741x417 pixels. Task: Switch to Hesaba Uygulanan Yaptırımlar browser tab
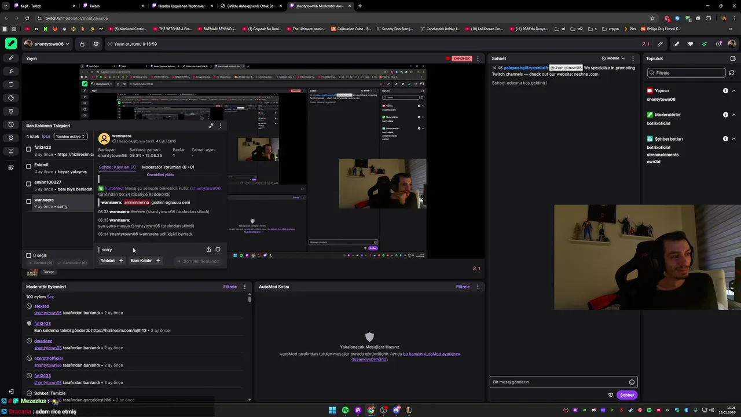click(181, 6)
